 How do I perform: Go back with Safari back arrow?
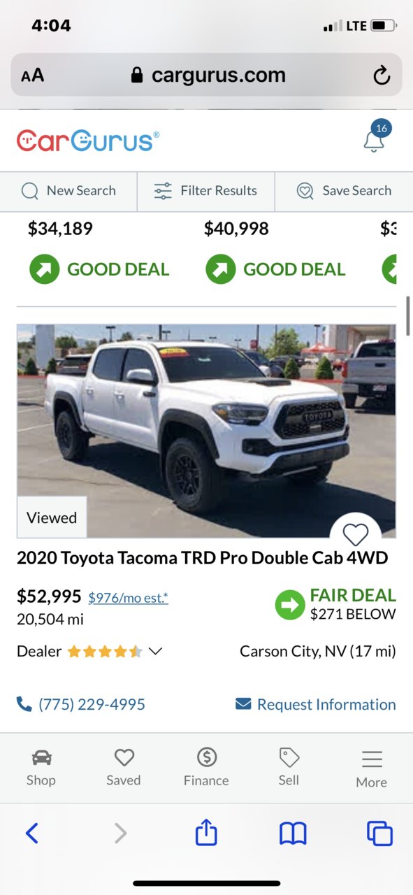32,833
